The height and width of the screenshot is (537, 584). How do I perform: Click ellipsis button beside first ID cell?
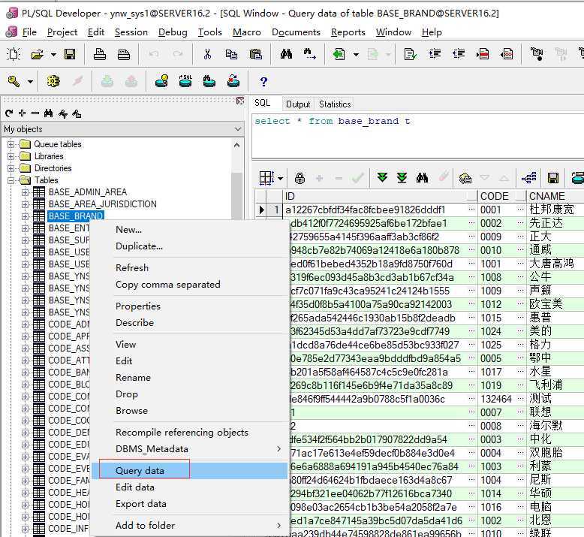point(471,210)
